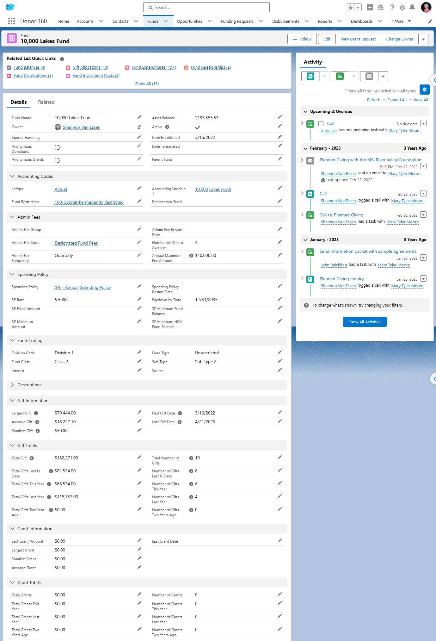Image resolution: width=436 pixels, height=641 pixels.
Task: Show info for Related List Quick Links
Action: coord(62,59)
